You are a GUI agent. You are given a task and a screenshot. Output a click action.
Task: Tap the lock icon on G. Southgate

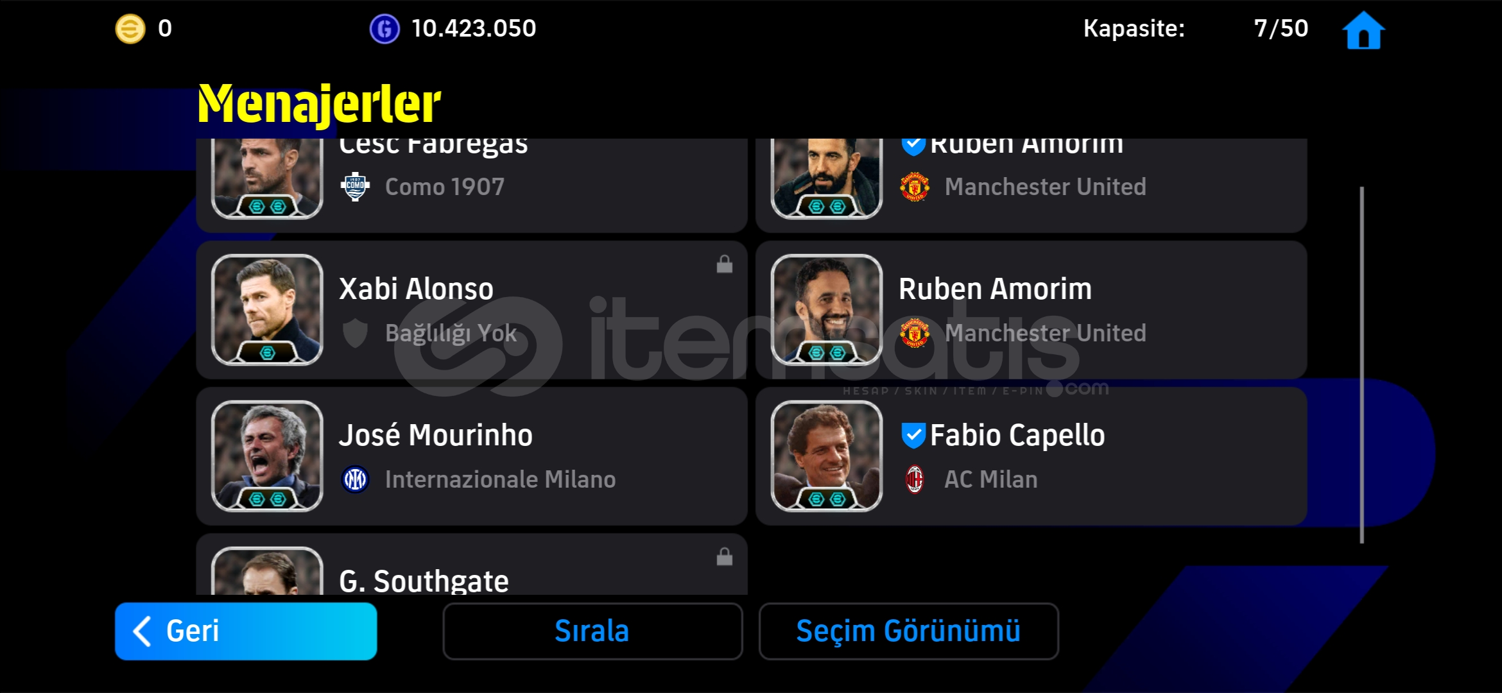click(725, 556)
